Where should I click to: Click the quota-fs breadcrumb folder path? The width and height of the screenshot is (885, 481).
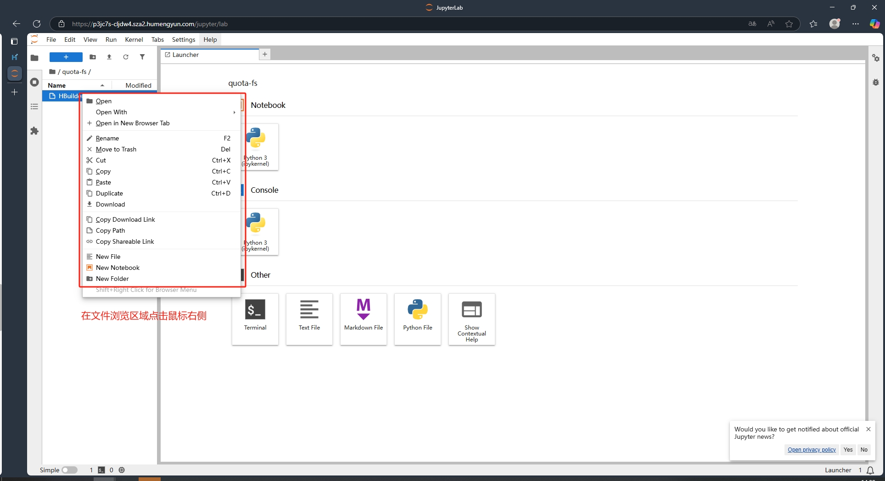(74, 72)
